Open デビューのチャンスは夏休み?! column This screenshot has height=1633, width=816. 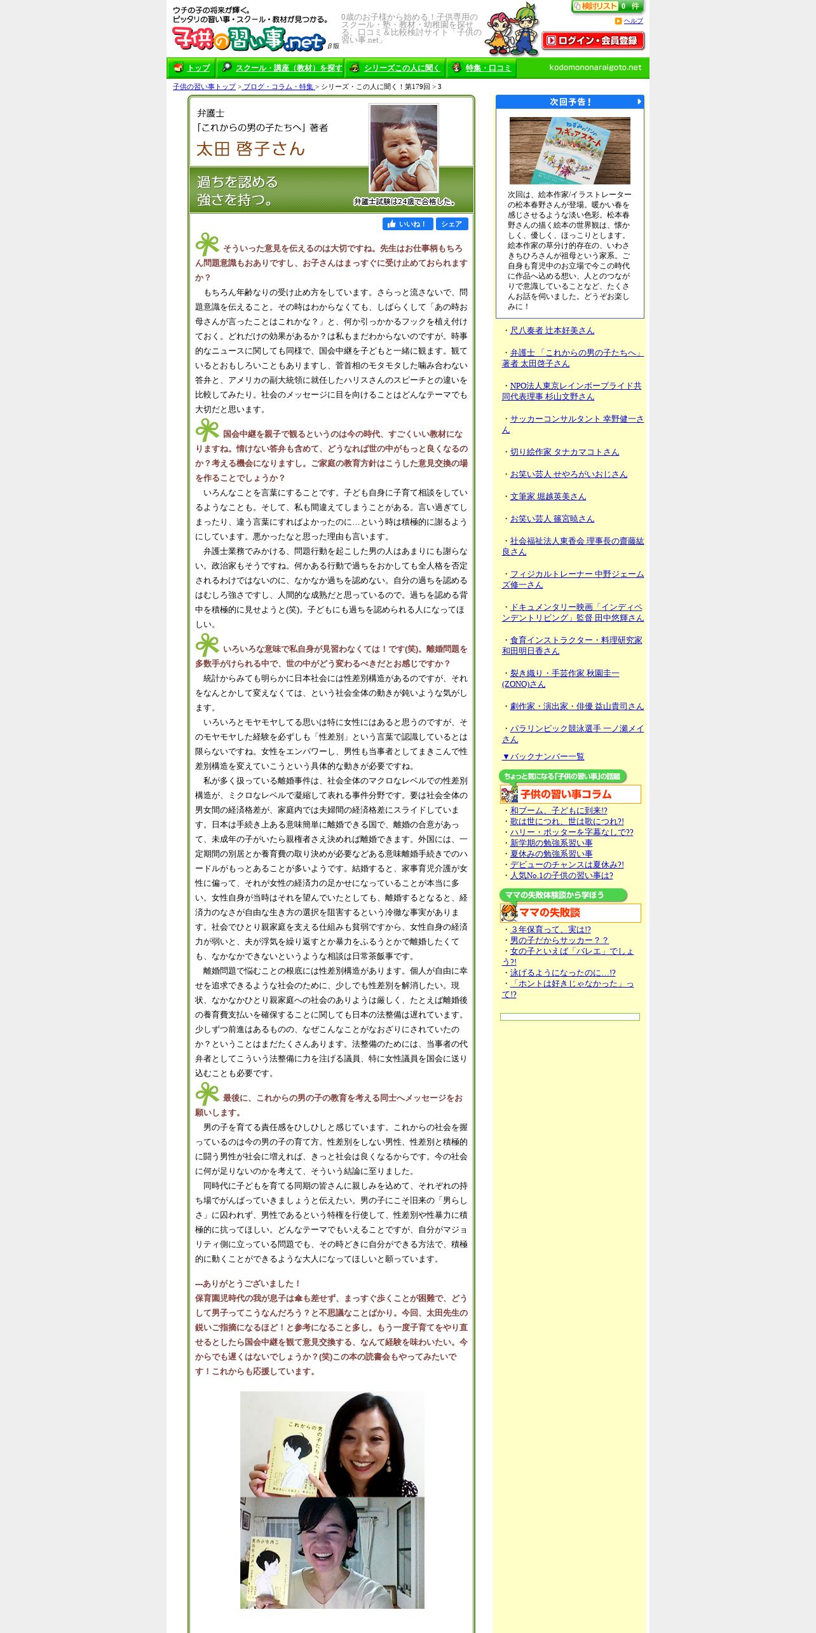(x=567, y=865)
